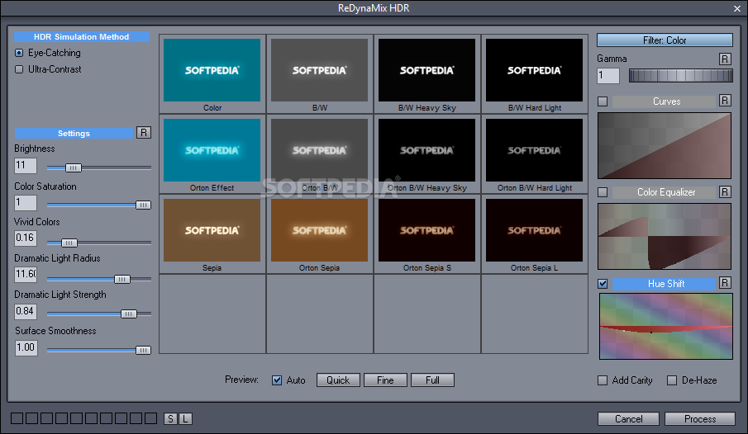Image resolution: width=748 pixels, height=434 pixels.
Task: Click the Gamma value field
Action: click(x=608, y=76)
